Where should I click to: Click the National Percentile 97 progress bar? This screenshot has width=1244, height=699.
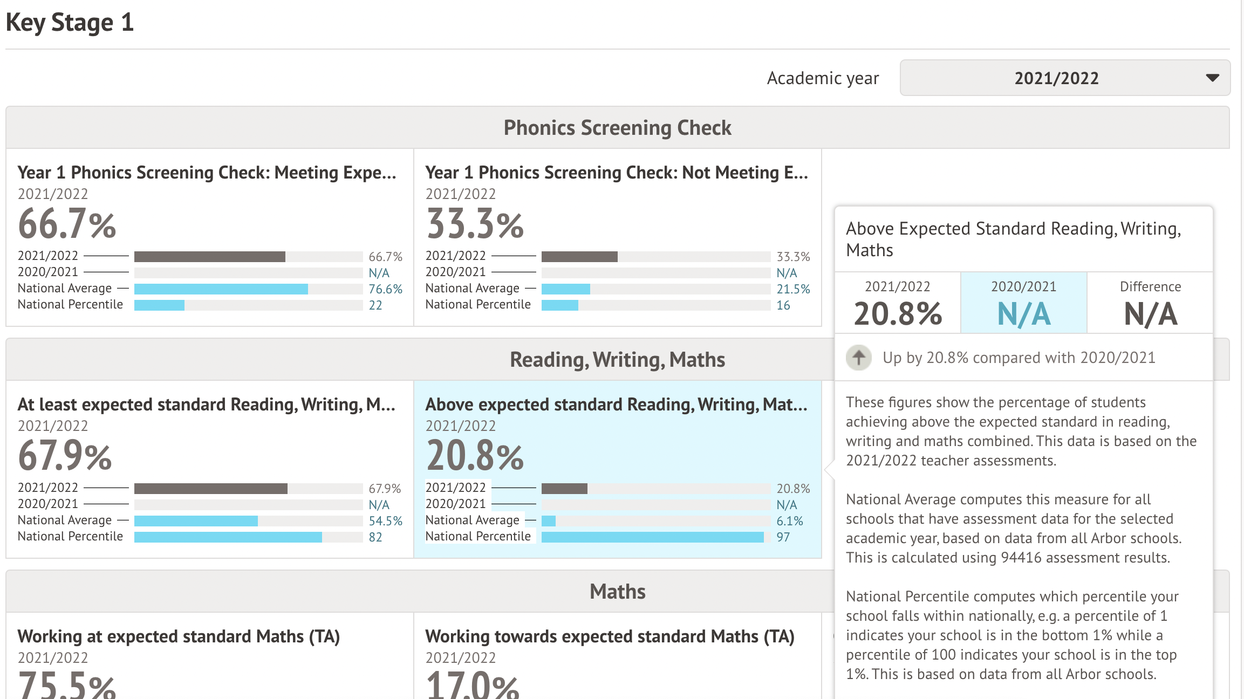pos(652,537)
